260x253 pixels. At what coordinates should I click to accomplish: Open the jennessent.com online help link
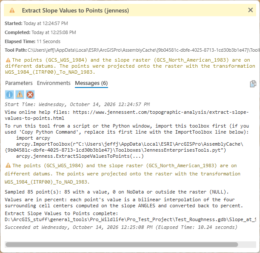[x=127, y=115]
